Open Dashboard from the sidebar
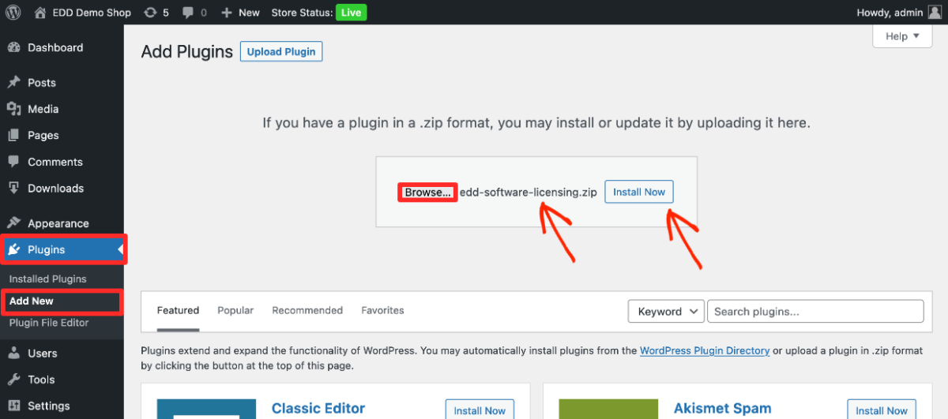 55,47
